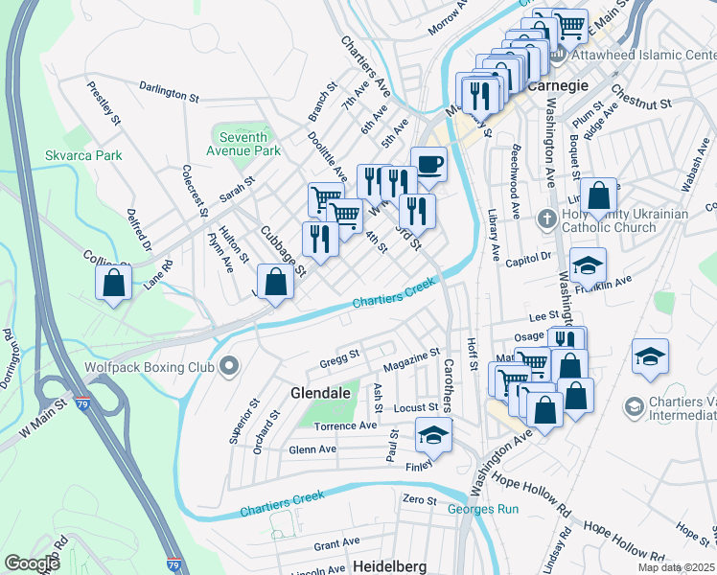This screenshot has width=717, height=575.
Task: Select the Superior St label
Action: click(244, 422)
